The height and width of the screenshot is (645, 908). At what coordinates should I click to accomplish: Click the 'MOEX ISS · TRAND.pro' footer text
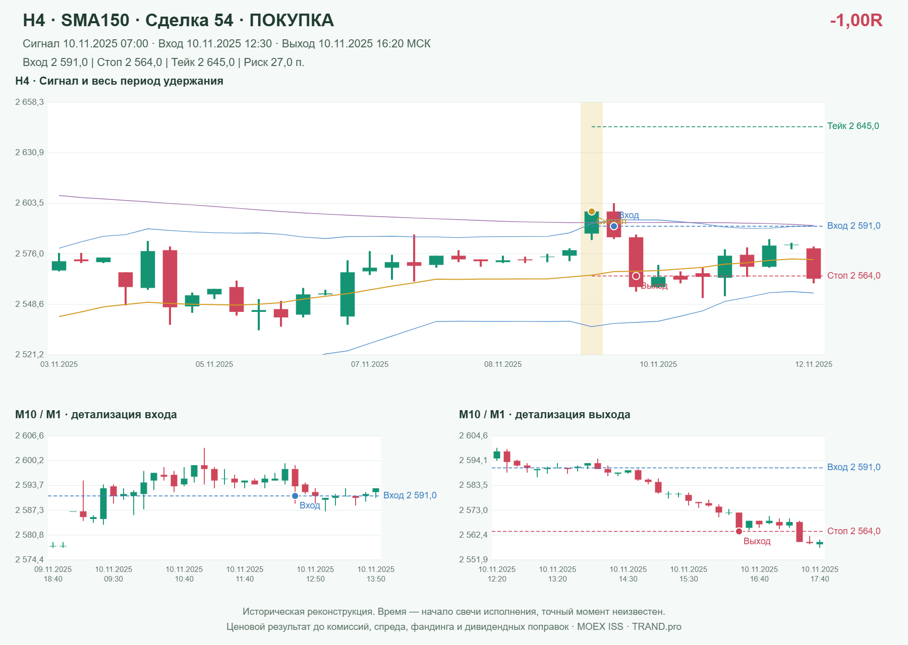click(x=629, y=627)
